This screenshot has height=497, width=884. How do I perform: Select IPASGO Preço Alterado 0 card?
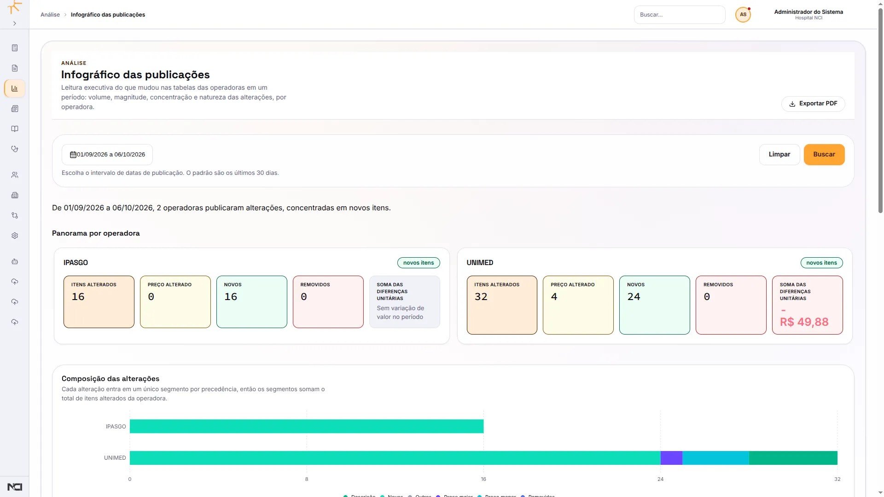175,302
